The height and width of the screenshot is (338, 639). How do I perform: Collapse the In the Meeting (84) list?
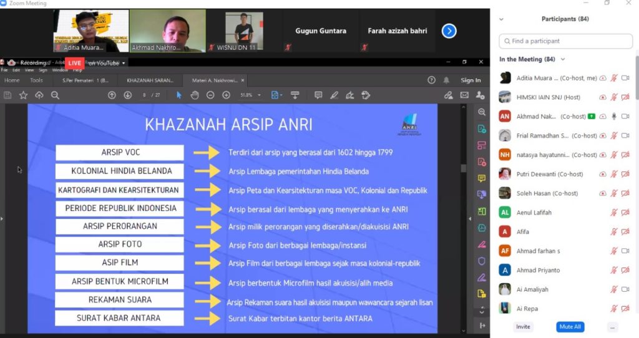[x=563, y=59]
